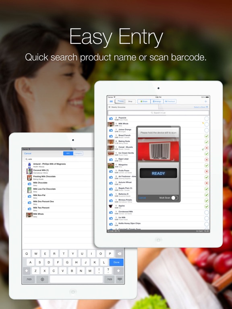Click the camera icon beside Fruits Pears
The width and height of the screenshot is (232, 309).
(111, 171)
